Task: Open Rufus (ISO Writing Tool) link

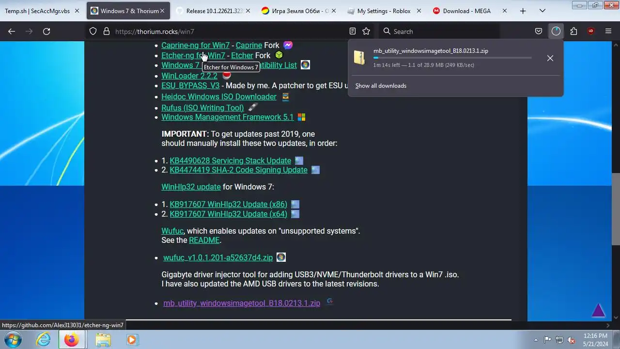Action: [202, 108]
